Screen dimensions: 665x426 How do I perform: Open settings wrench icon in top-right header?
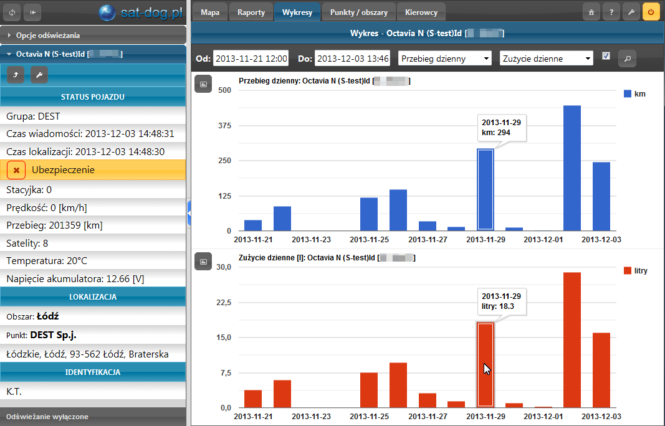[631, 12]
